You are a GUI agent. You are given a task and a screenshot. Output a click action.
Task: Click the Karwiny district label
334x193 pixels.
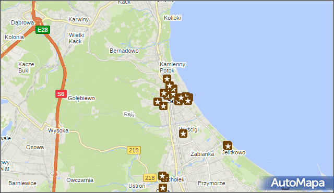point(79,19)
